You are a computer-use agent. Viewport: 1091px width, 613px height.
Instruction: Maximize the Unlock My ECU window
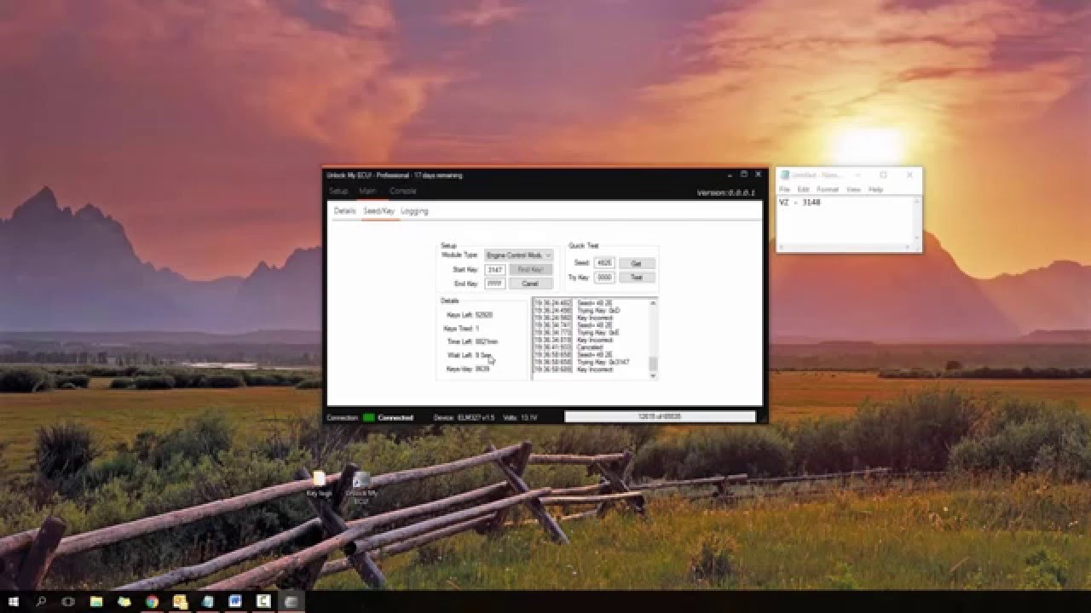pyautogui.click(x=744, y=175)
